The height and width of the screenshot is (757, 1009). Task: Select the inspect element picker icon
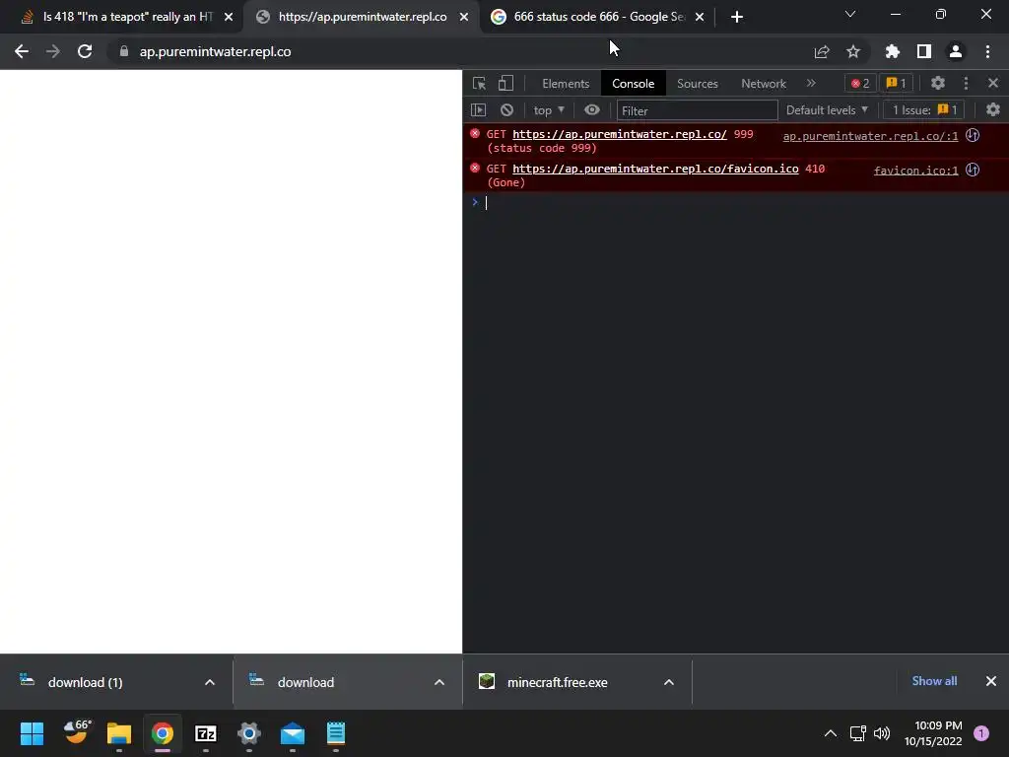point(479,83)
